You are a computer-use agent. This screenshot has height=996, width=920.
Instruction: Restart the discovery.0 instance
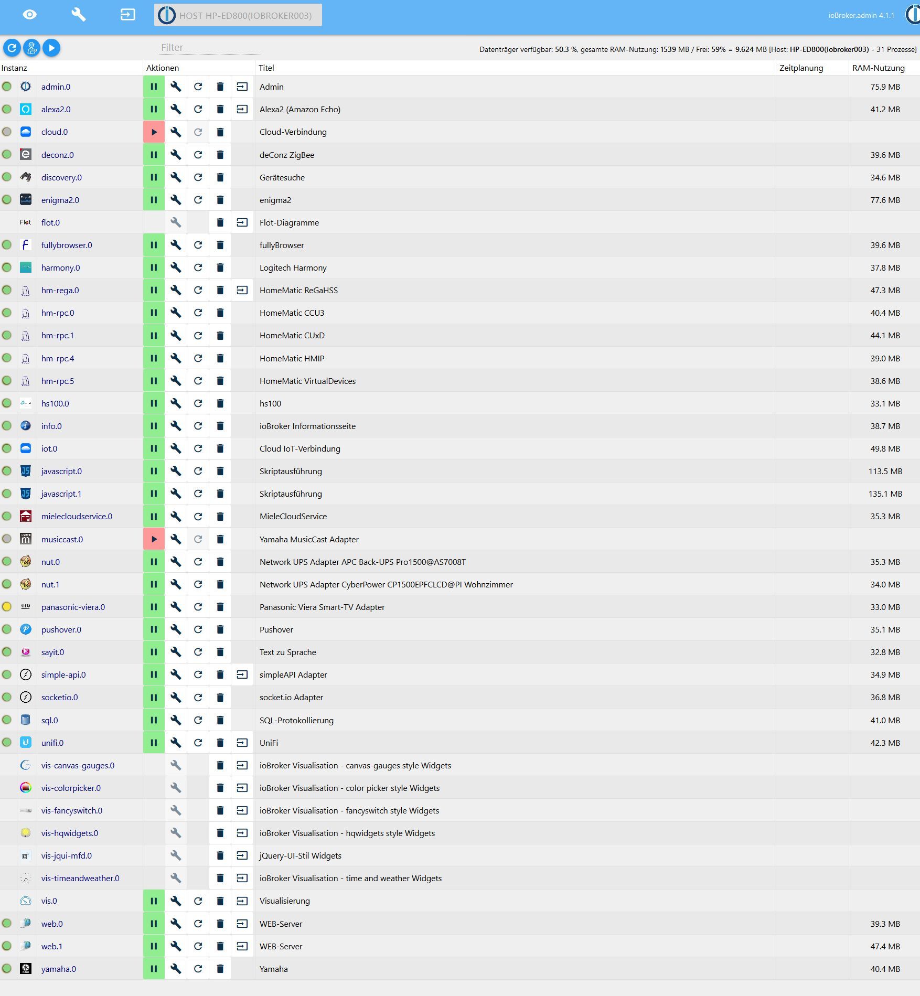point(198,177)
